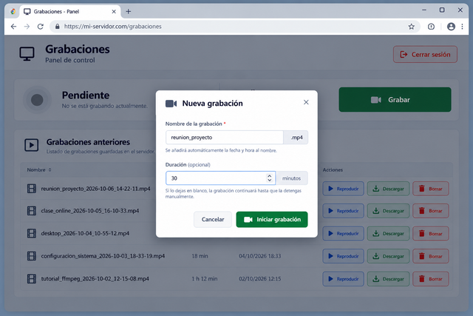Click the Iniciar grabación button
This screenshot has height=316, width=473.
click(x=272, y=219)
